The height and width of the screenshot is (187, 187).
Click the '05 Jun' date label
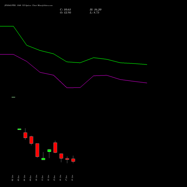(18, 178)
